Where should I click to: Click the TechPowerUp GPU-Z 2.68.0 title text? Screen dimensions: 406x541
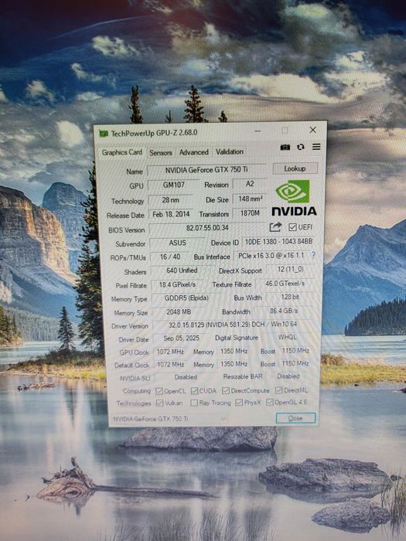(x=154, y=133)
